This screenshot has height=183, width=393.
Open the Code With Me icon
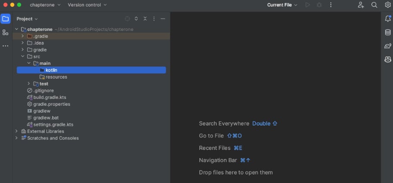tap(361, 5)
